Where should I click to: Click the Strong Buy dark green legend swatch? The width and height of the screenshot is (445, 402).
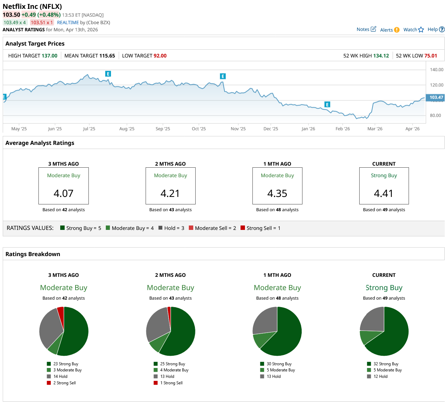62,228
